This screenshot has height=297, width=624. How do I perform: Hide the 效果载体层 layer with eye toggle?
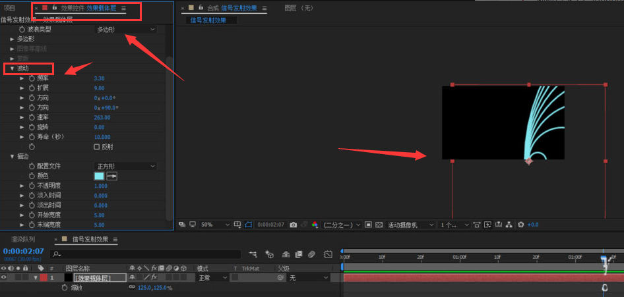pyautogui.click(x=5, y=278)
